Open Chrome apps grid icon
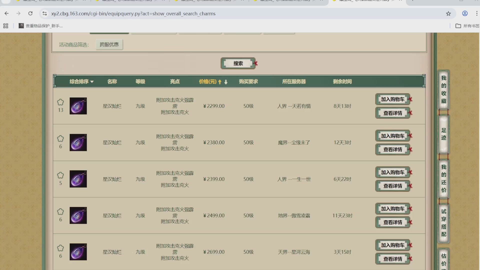 tap(6, 26)
